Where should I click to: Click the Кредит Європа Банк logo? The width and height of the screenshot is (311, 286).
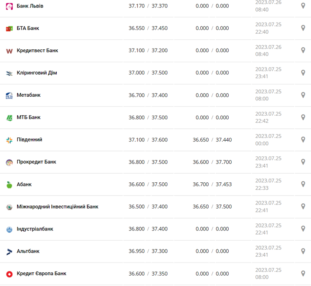(x=9, y=274)
